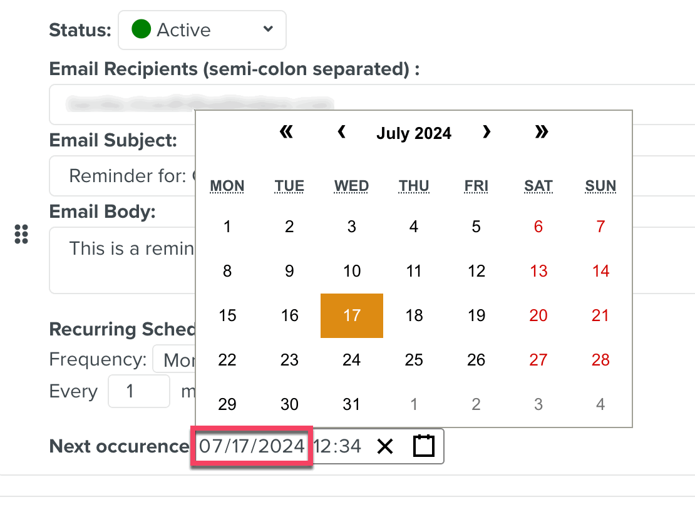Pick Saturday July 20 weekend date
695x527 pixels.
pos(538,315)
